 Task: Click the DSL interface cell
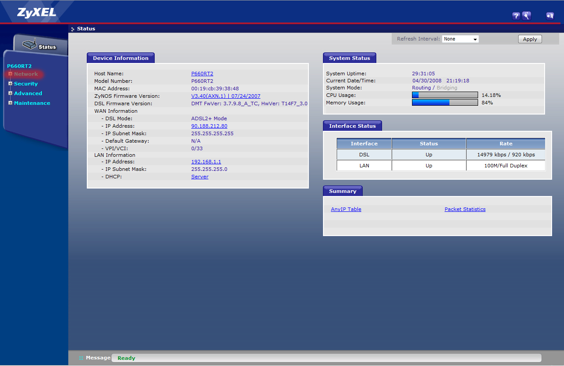click(x=364, y=155)
